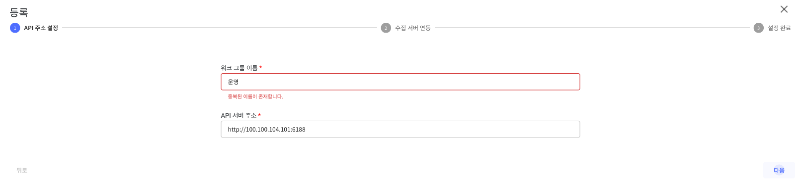Click the red asterisk beside API 서버 주소
801x184 pixels.
(x=259, y=115)
